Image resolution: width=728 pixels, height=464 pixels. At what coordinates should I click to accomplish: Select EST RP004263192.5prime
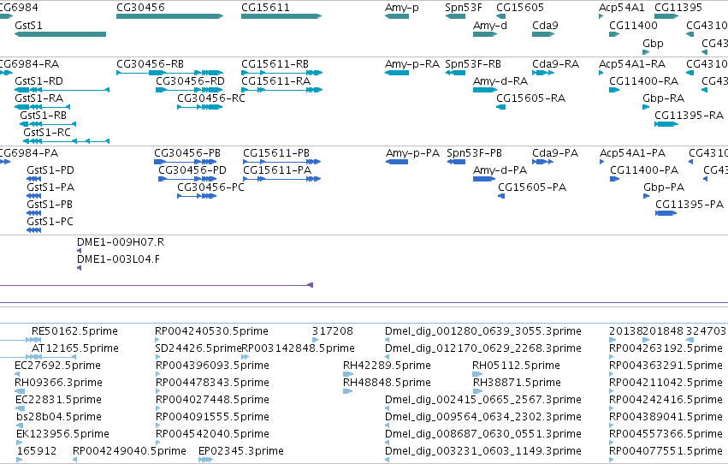(x=666, y=348)
